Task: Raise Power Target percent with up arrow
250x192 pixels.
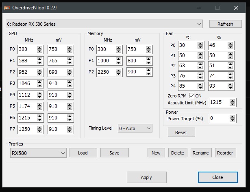Action: (x=232, y=117)
